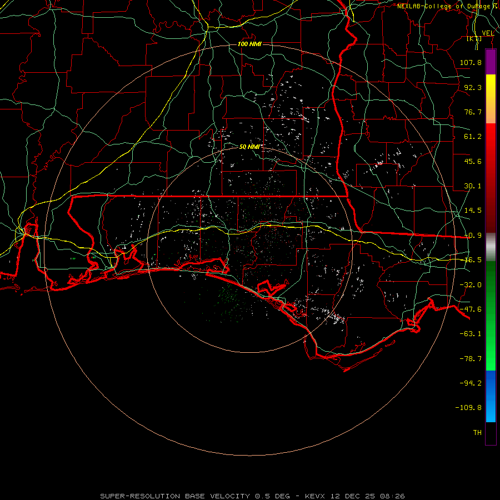Image resolution: width=500 pixels, height=500 pixels.
Task: Click the 107.8 value on the velocity scale
Action: (x=471, y=62)
